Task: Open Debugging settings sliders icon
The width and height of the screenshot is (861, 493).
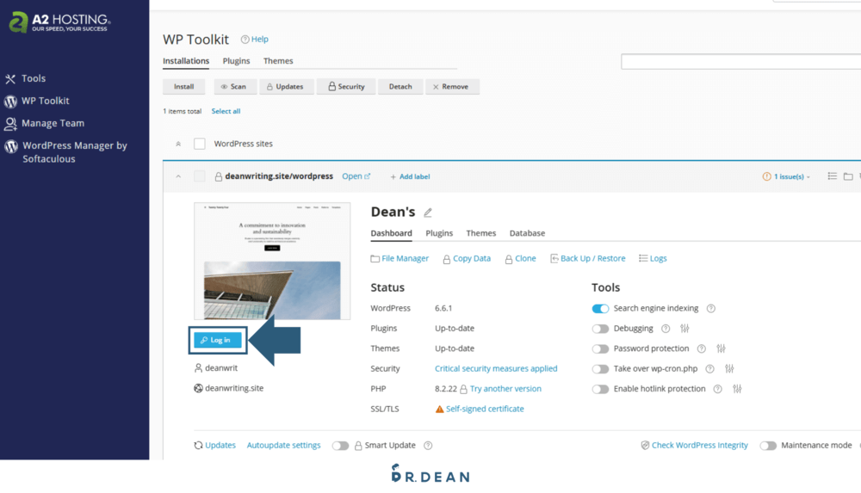Action: click(x=684, y=329)
